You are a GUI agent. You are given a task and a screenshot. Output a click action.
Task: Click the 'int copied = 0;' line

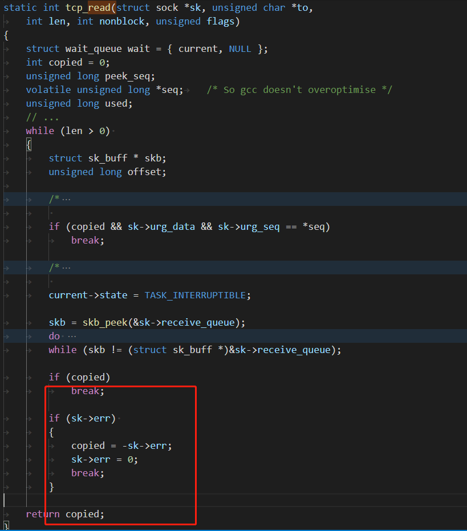pyautogui.click(x=68, y=62)
